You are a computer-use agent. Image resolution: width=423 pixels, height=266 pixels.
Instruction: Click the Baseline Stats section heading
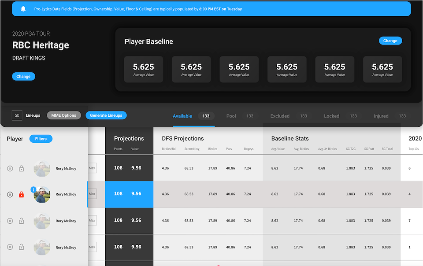coord(290,139)
